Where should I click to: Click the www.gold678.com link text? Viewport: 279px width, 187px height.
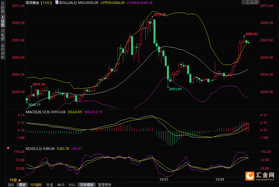click(x=265, y=179)
